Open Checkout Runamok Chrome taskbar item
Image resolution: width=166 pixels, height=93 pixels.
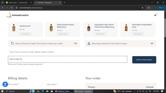[84, 91]
